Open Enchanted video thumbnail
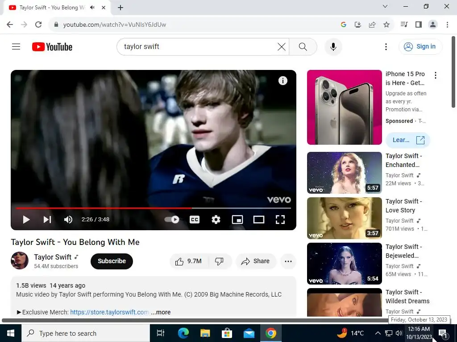Viewport: 457px width, 342px height. [x=344, y=173]
